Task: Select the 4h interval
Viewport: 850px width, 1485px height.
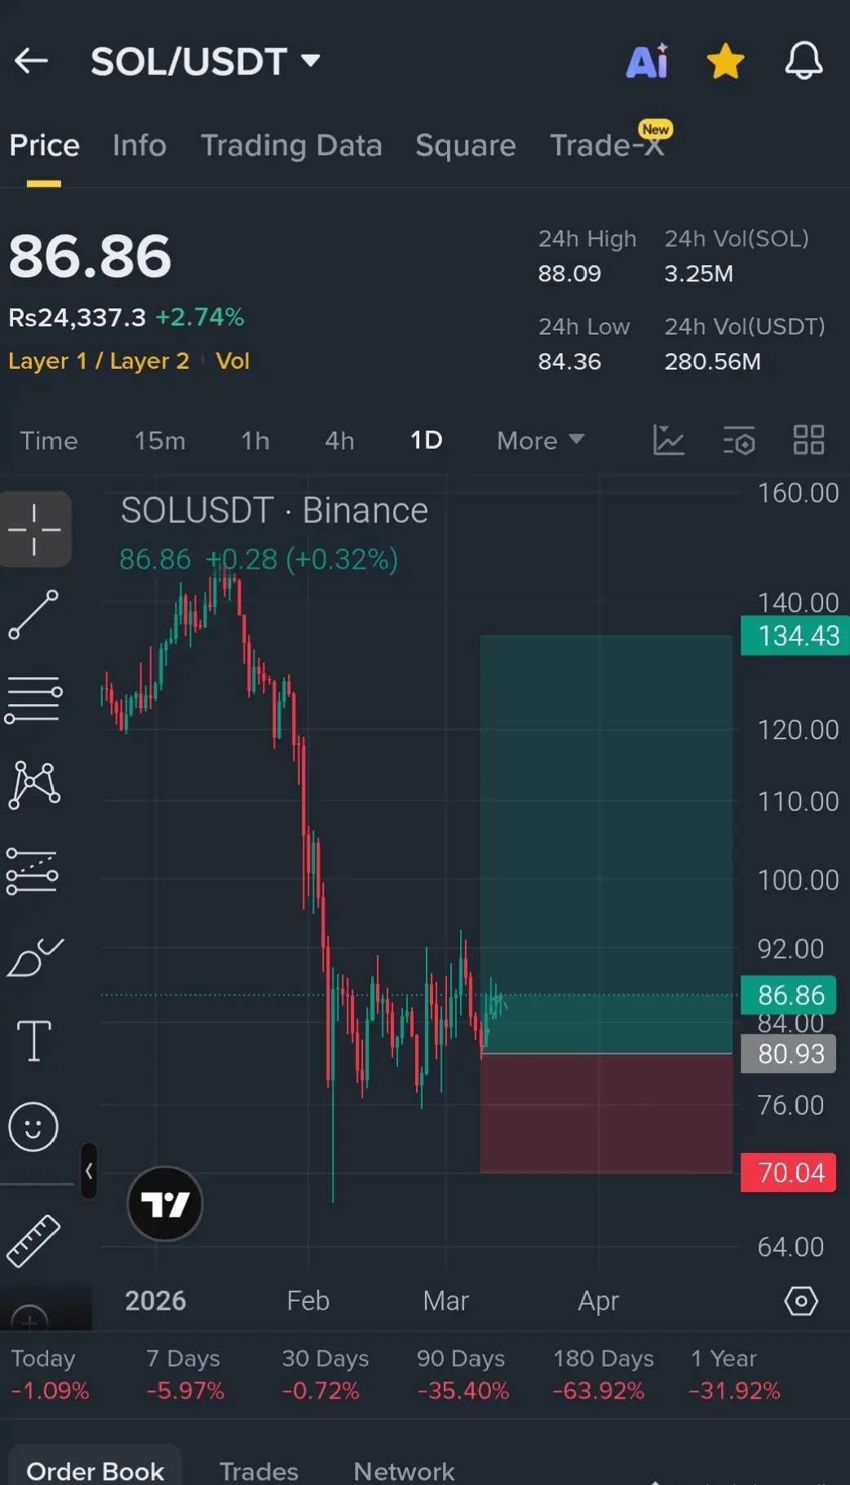Action: tap(339, 441)
